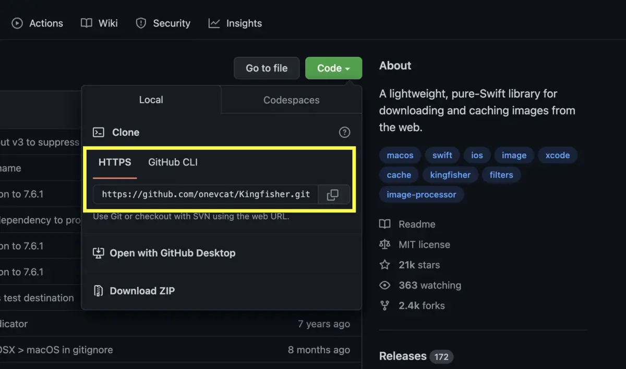View the 2.4k forks link
The image size is (626, 369).
tap(412, 306)
